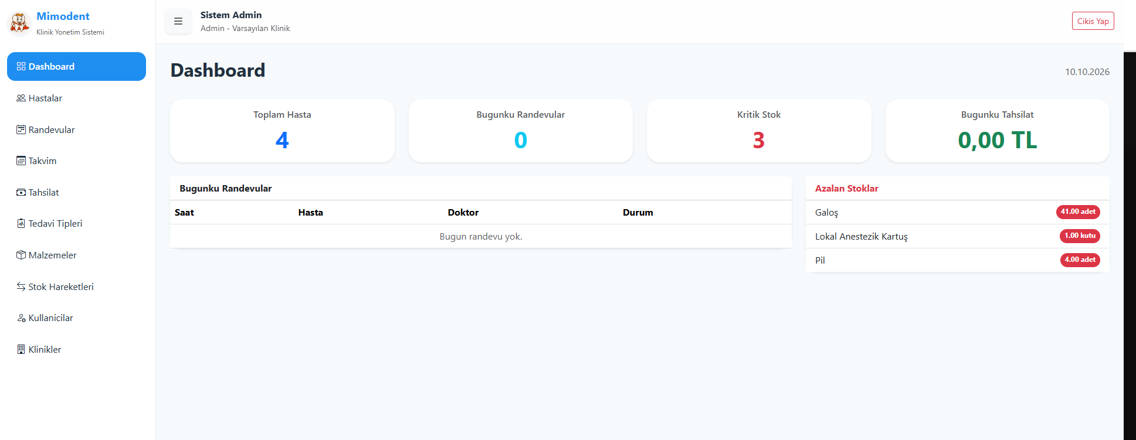Click the Mimodent mascot logo
This screenshot has width=1136, height=440.
(x=19, y=23)
